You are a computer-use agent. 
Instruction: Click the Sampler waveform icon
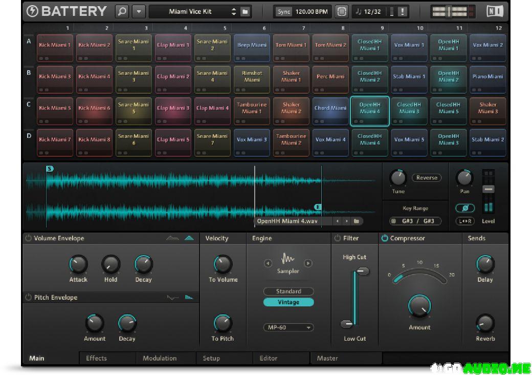tap(287, 259)
